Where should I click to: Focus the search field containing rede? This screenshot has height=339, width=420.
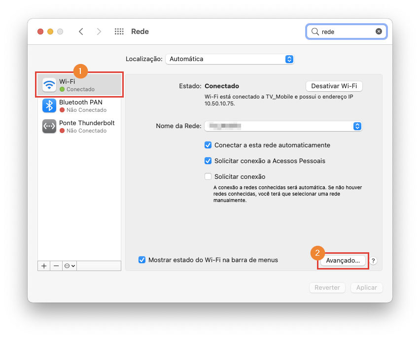(x=347, y=32)
